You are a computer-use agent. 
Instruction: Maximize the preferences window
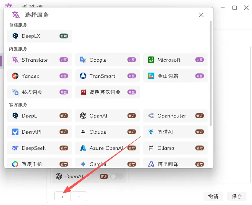coord(235,7)
